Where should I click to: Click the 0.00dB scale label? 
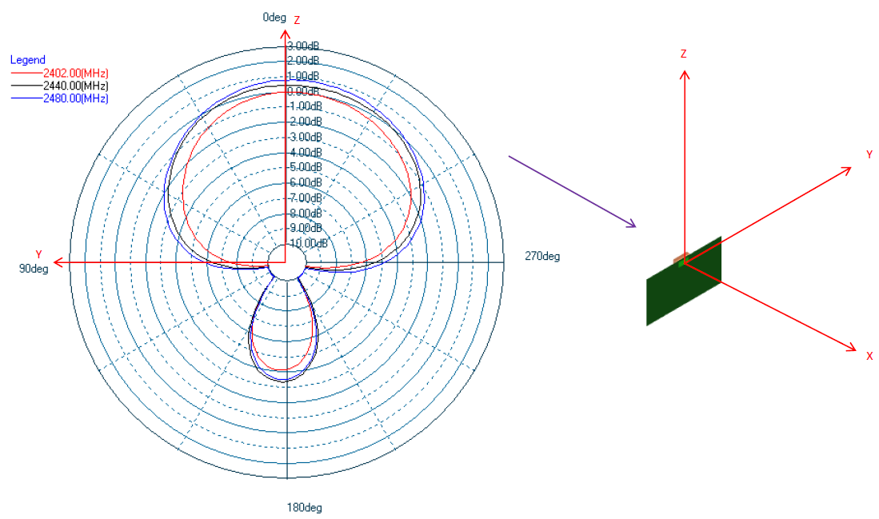304,91
